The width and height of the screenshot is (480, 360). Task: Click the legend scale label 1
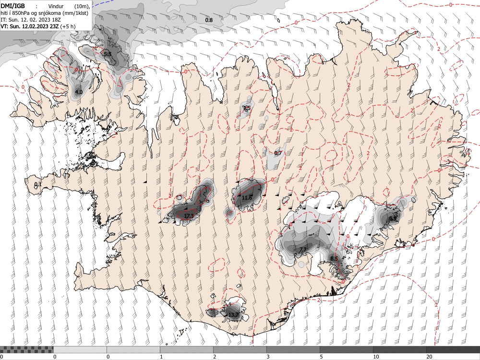[x=161, y=357]
